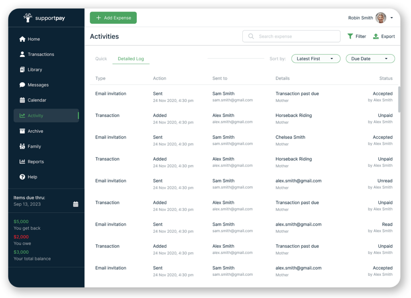Click inside the Search expense field
Image resolution: width=411 pixels, height=298 pixels.
click(x=291, y=36)
